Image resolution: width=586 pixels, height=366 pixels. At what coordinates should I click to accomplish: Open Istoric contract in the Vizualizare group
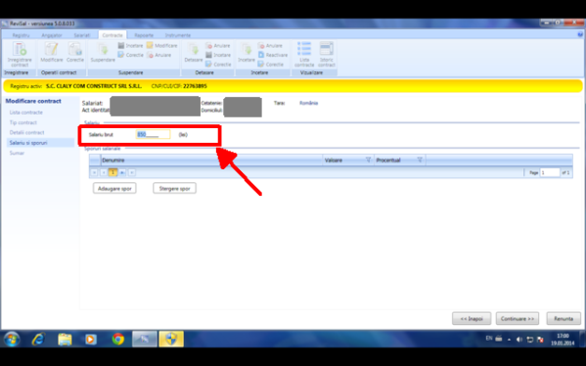[x=326, y=54]
